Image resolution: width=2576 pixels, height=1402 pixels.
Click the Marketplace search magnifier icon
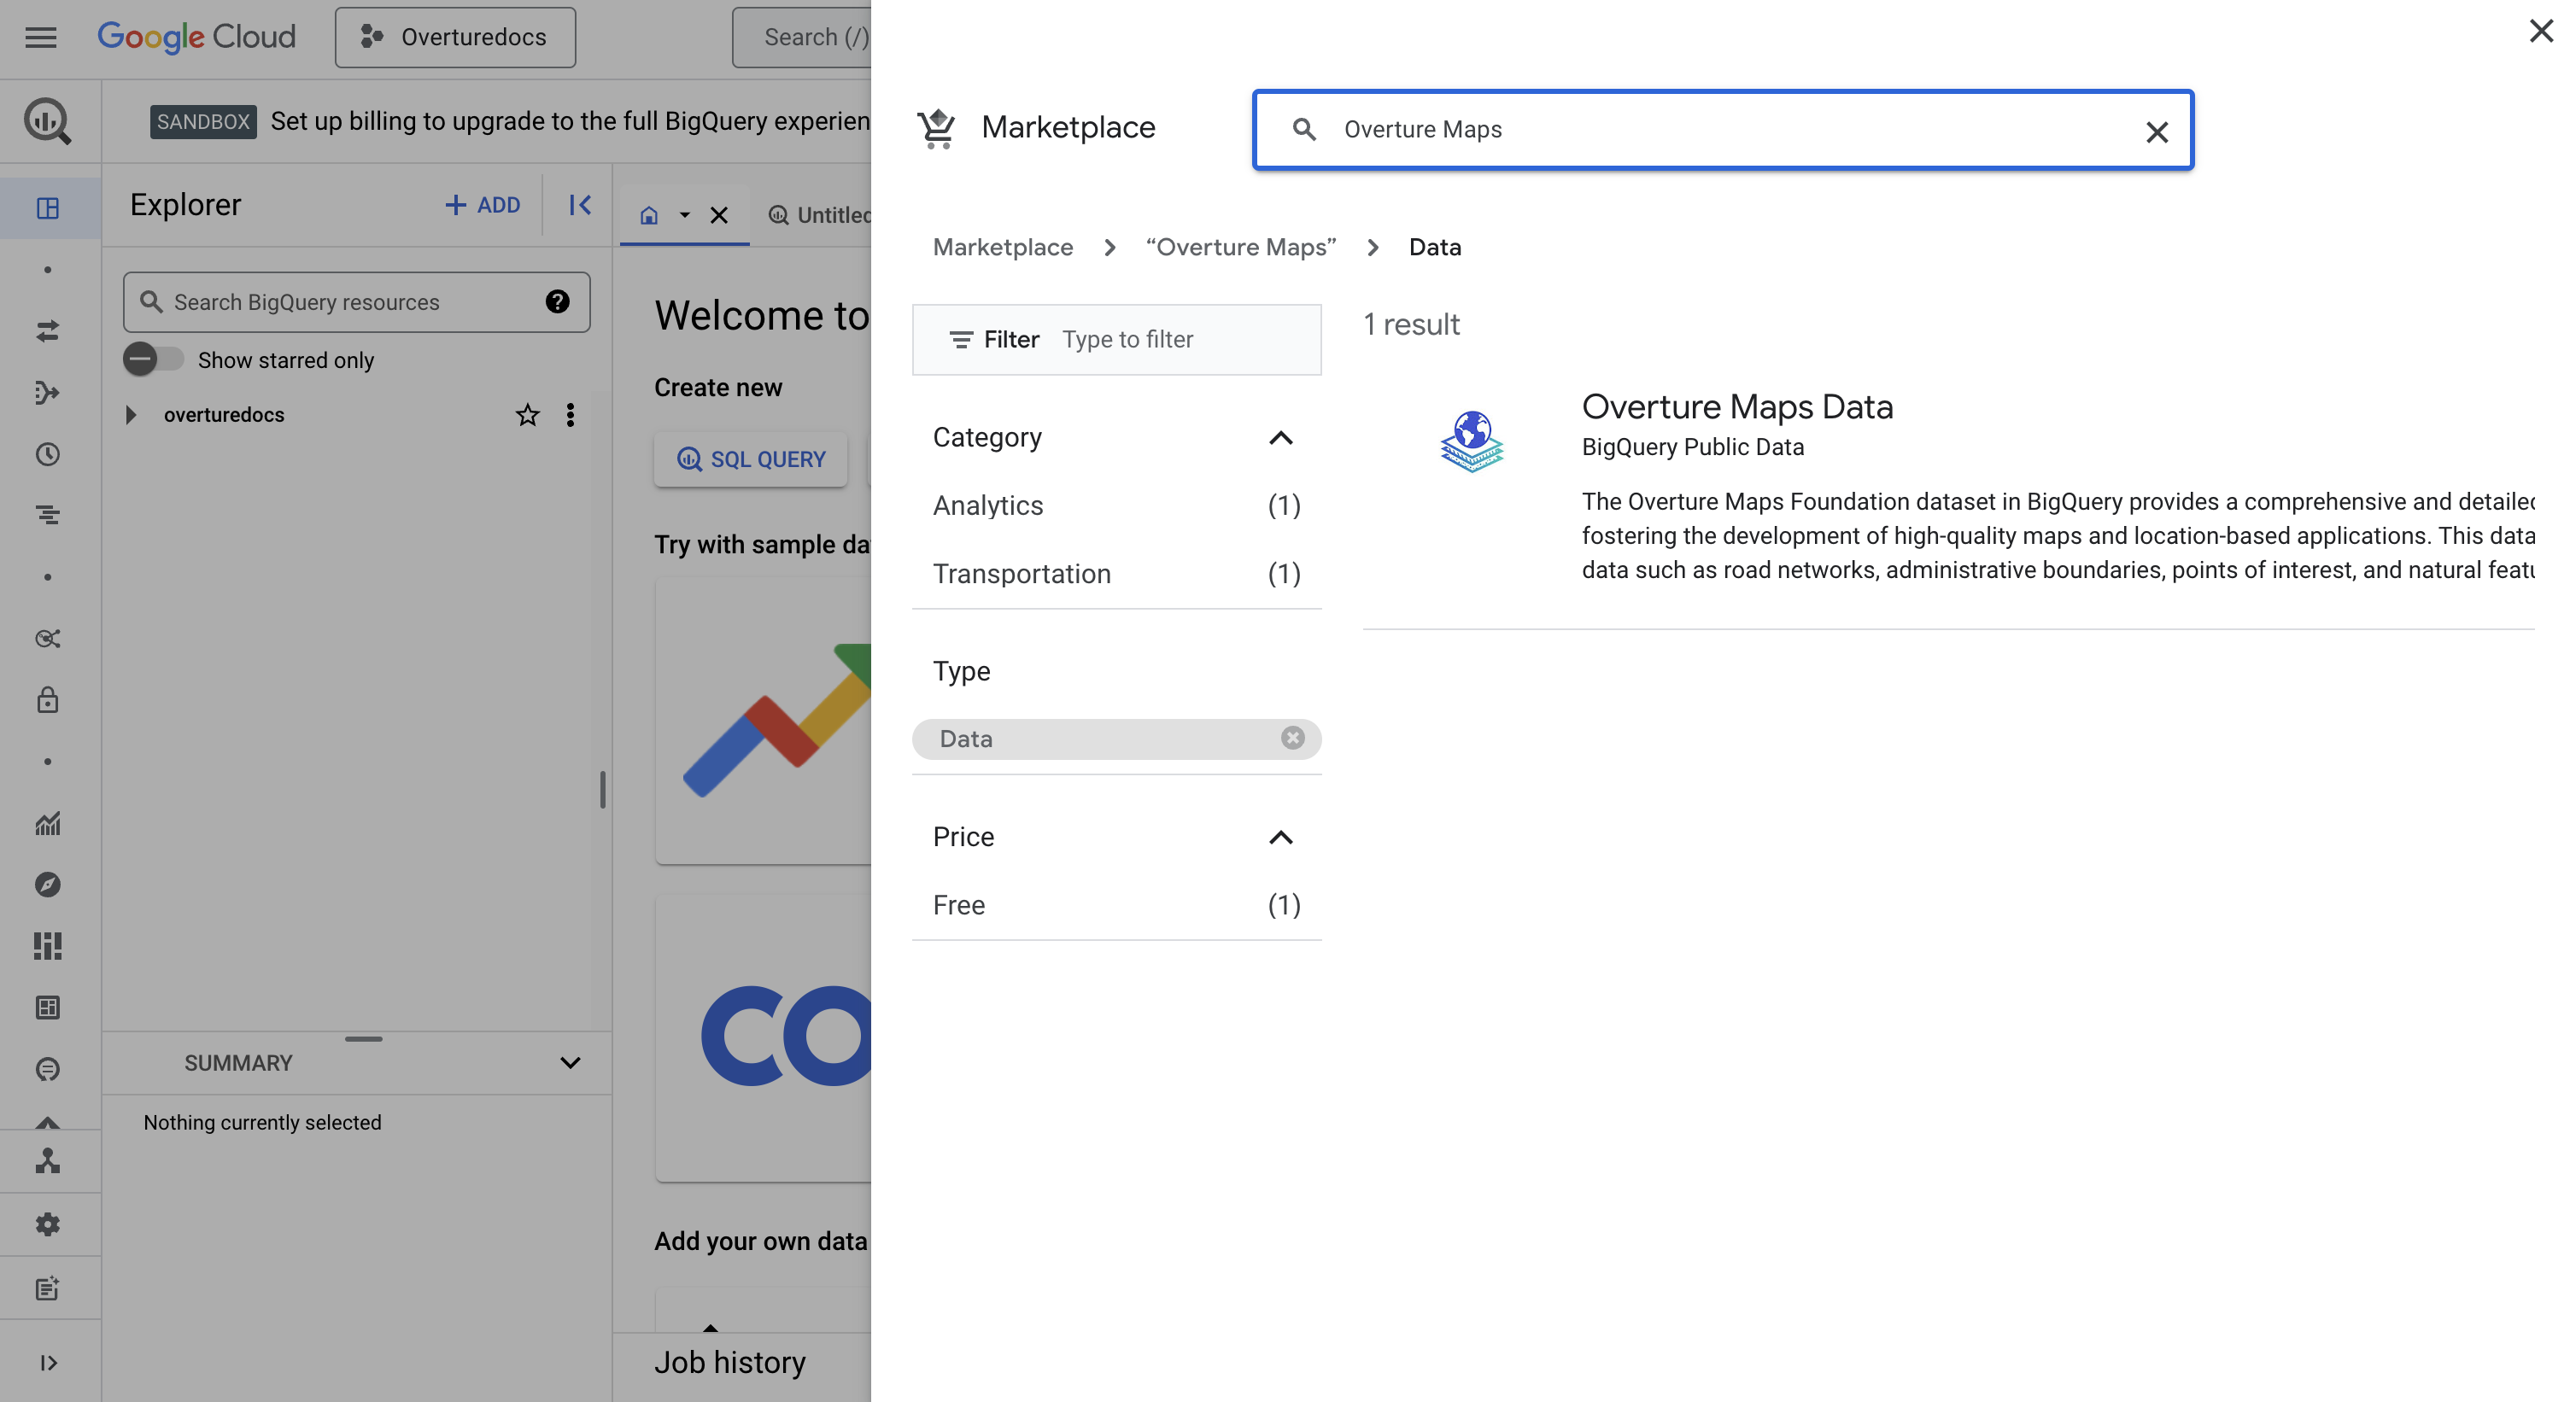[1304, 130]
